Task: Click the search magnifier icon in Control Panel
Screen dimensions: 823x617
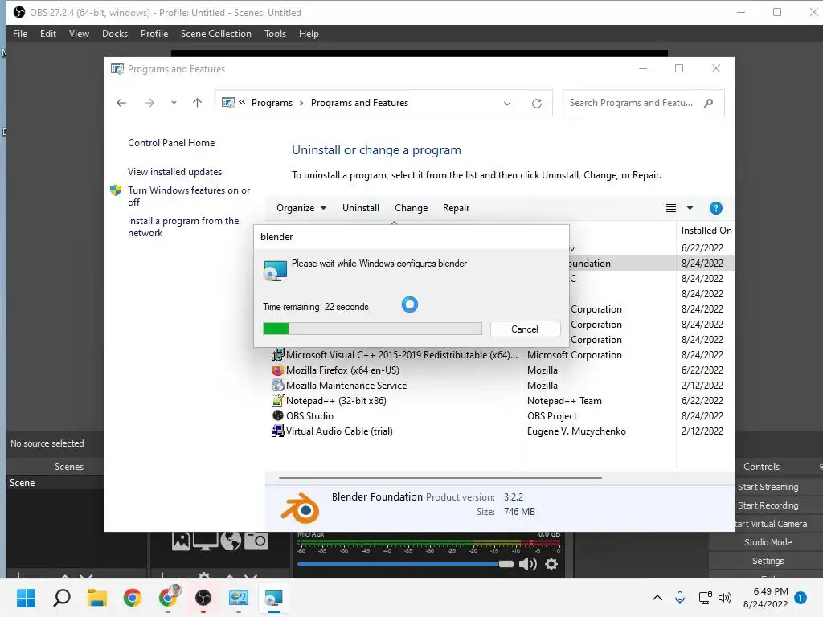Action: click(709, 103)
